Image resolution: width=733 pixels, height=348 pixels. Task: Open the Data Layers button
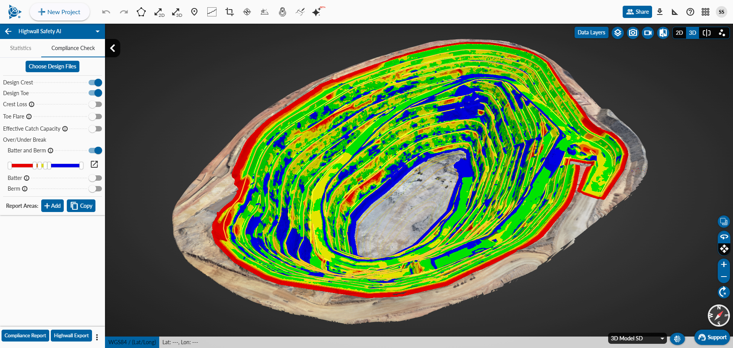point(591,32)
